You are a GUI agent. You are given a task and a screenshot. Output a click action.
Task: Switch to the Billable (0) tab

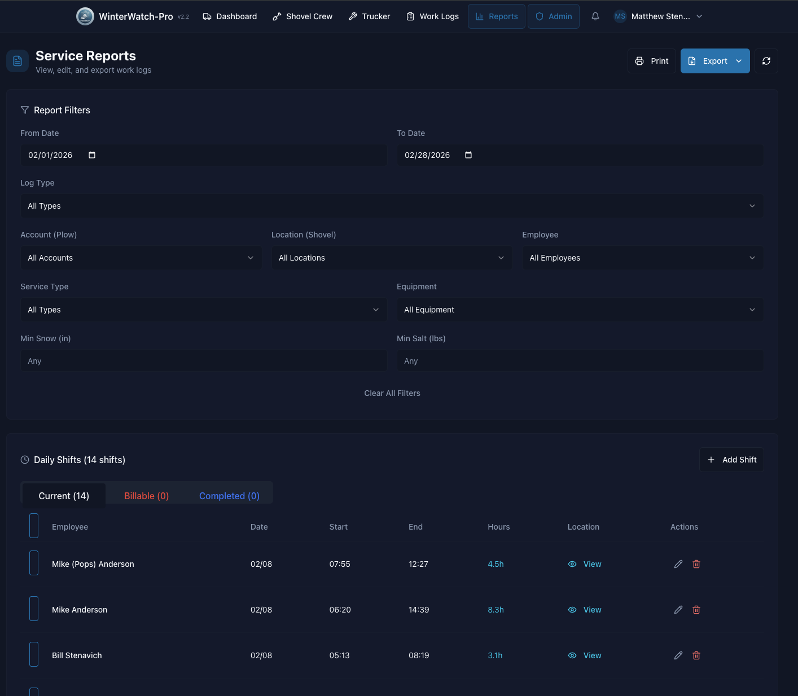coord(146,496)
